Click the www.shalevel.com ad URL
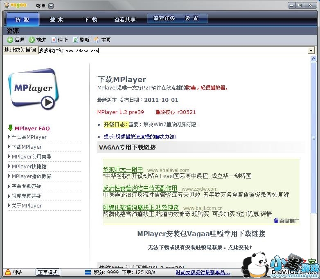Image resolution: width=320 pixels, height=279 pixels. [168, 170]
